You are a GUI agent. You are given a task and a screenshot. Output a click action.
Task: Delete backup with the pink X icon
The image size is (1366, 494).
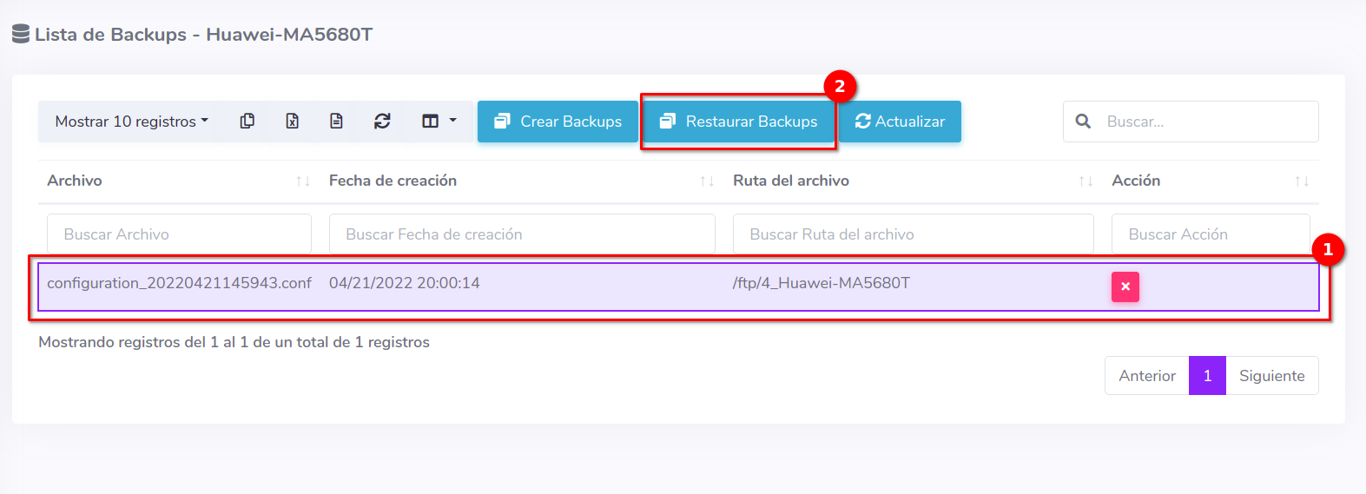1125,287
